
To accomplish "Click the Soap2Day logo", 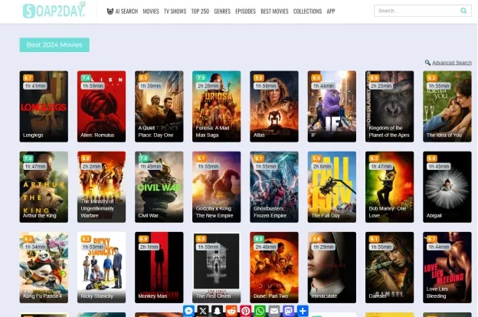I will point(54,10).
